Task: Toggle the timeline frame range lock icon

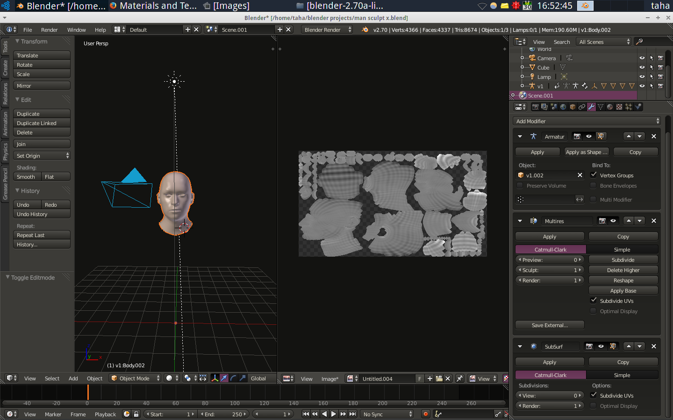Action: pos(136,414)
